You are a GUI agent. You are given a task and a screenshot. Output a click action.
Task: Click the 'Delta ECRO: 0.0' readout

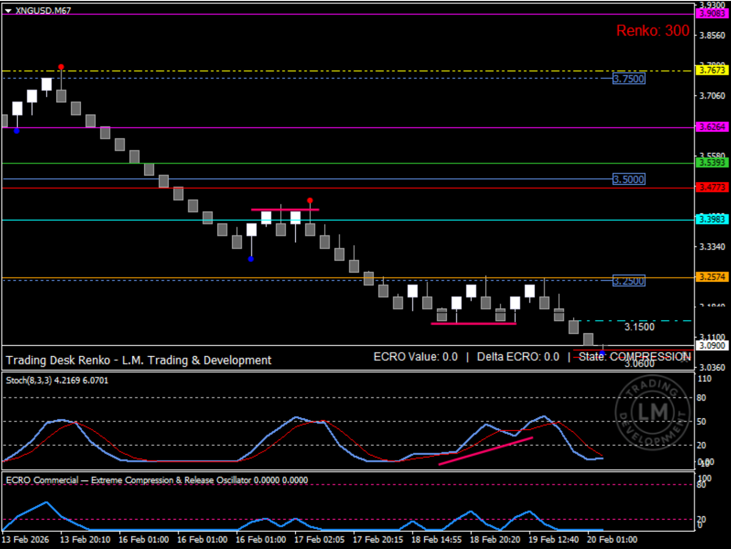click(x=518, y=357)
